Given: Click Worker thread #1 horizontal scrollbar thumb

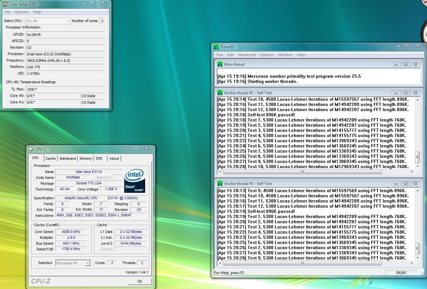Looking at the screenshot, I should pyautogui.click(x=302, y=172).
